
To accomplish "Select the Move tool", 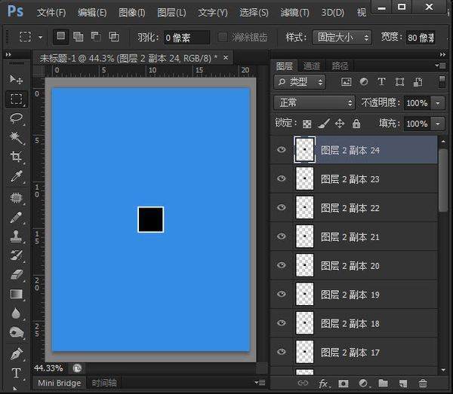I will coord(16,79).
